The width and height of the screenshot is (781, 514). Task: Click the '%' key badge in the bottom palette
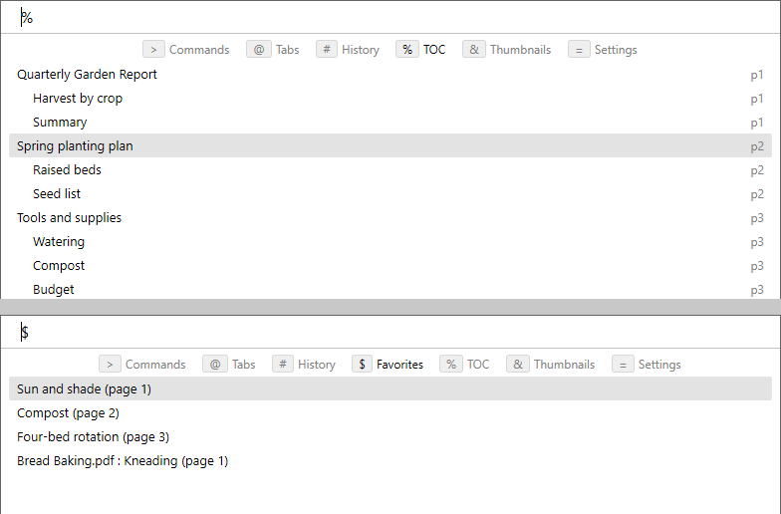coord(451,365)
